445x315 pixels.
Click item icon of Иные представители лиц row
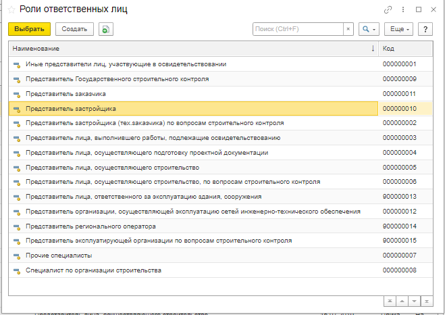pos(17,65)
